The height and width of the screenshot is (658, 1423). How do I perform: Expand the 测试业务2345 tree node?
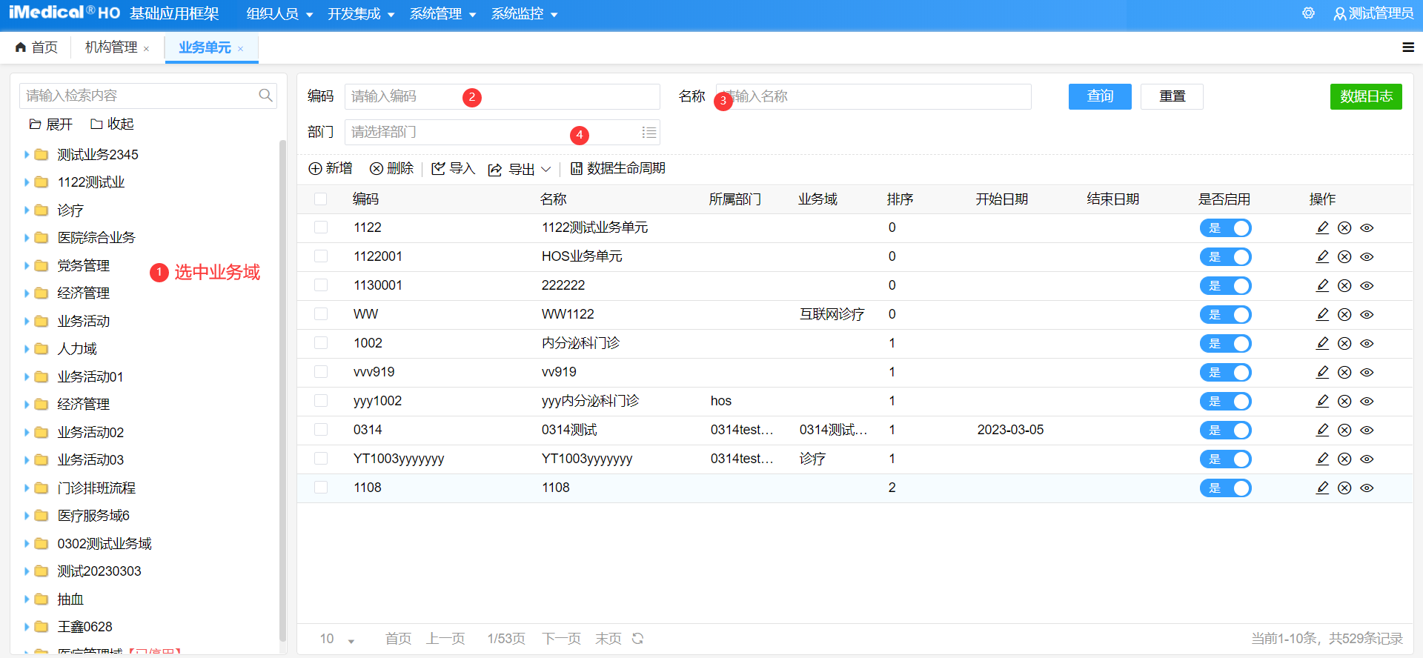(27, 155)
